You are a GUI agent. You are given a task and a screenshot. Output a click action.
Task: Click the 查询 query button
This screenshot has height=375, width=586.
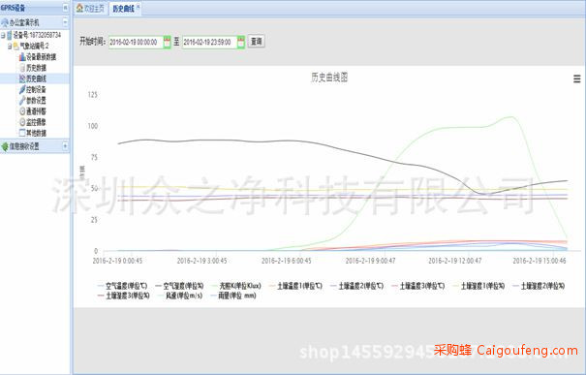point(257,41)
